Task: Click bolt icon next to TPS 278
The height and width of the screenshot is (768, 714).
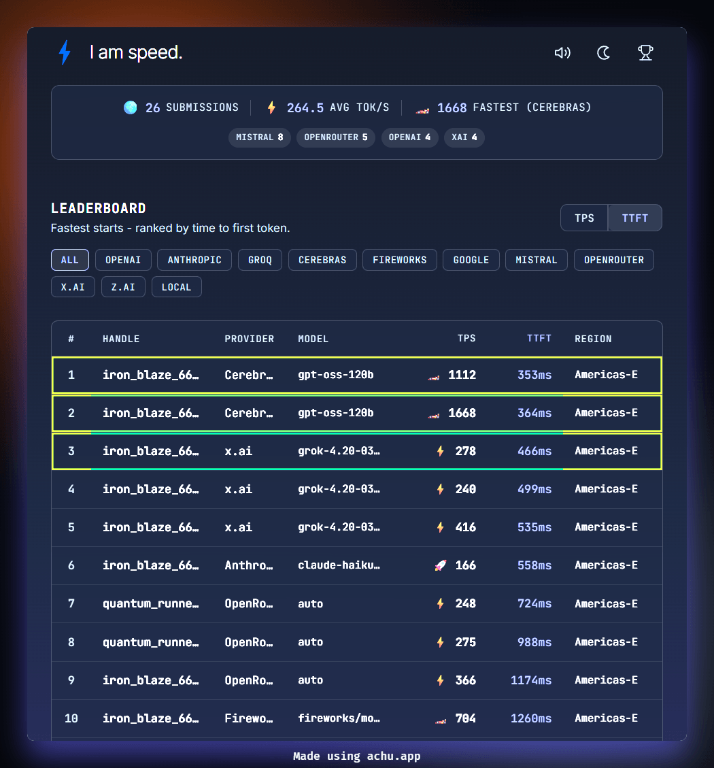Action: [x=440, y=451]
